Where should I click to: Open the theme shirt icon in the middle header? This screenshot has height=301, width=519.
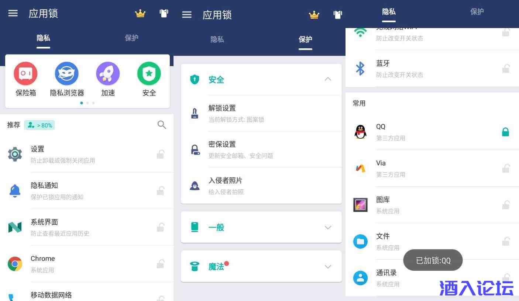click(338, 14)
